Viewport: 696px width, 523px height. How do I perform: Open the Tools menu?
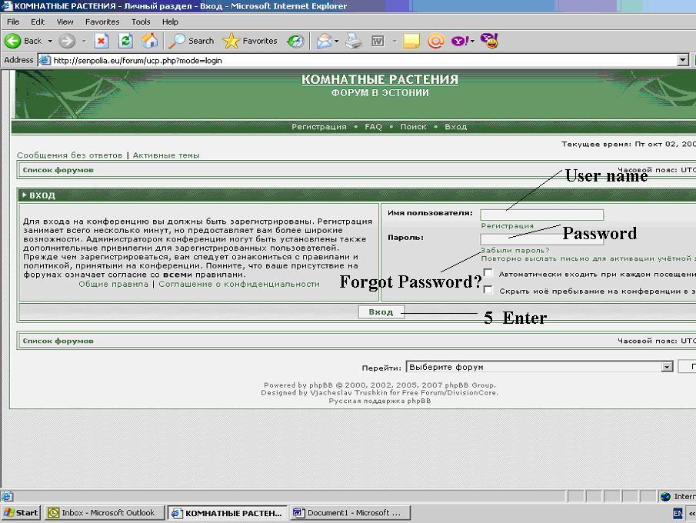[141, 22]
